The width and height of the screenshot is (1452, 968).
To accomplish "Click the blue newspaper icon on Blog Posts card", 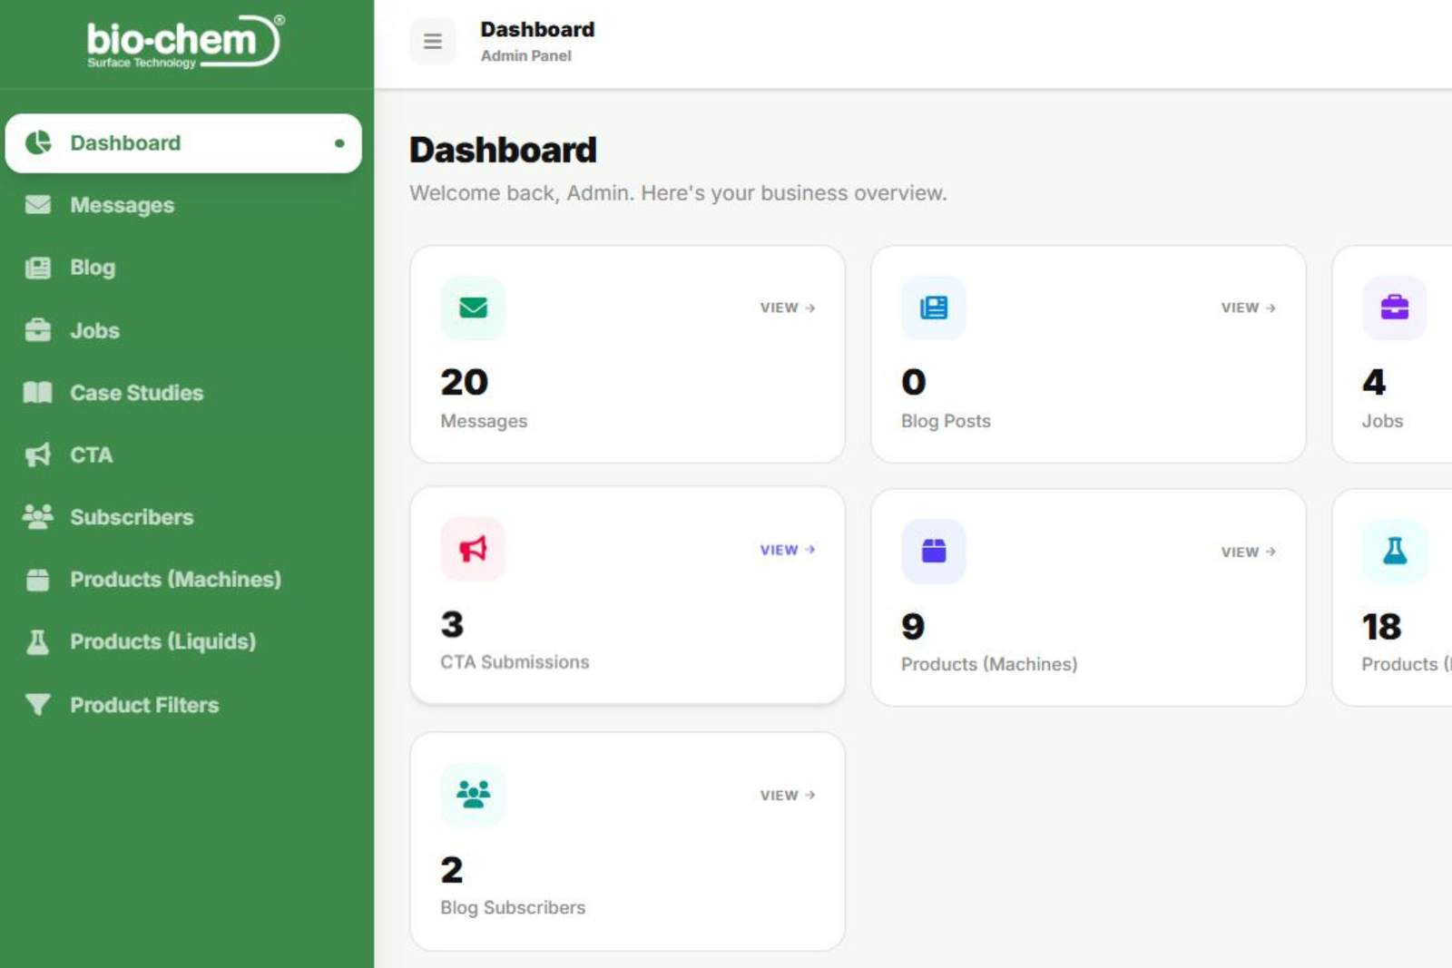I will (x=934, y=308).
